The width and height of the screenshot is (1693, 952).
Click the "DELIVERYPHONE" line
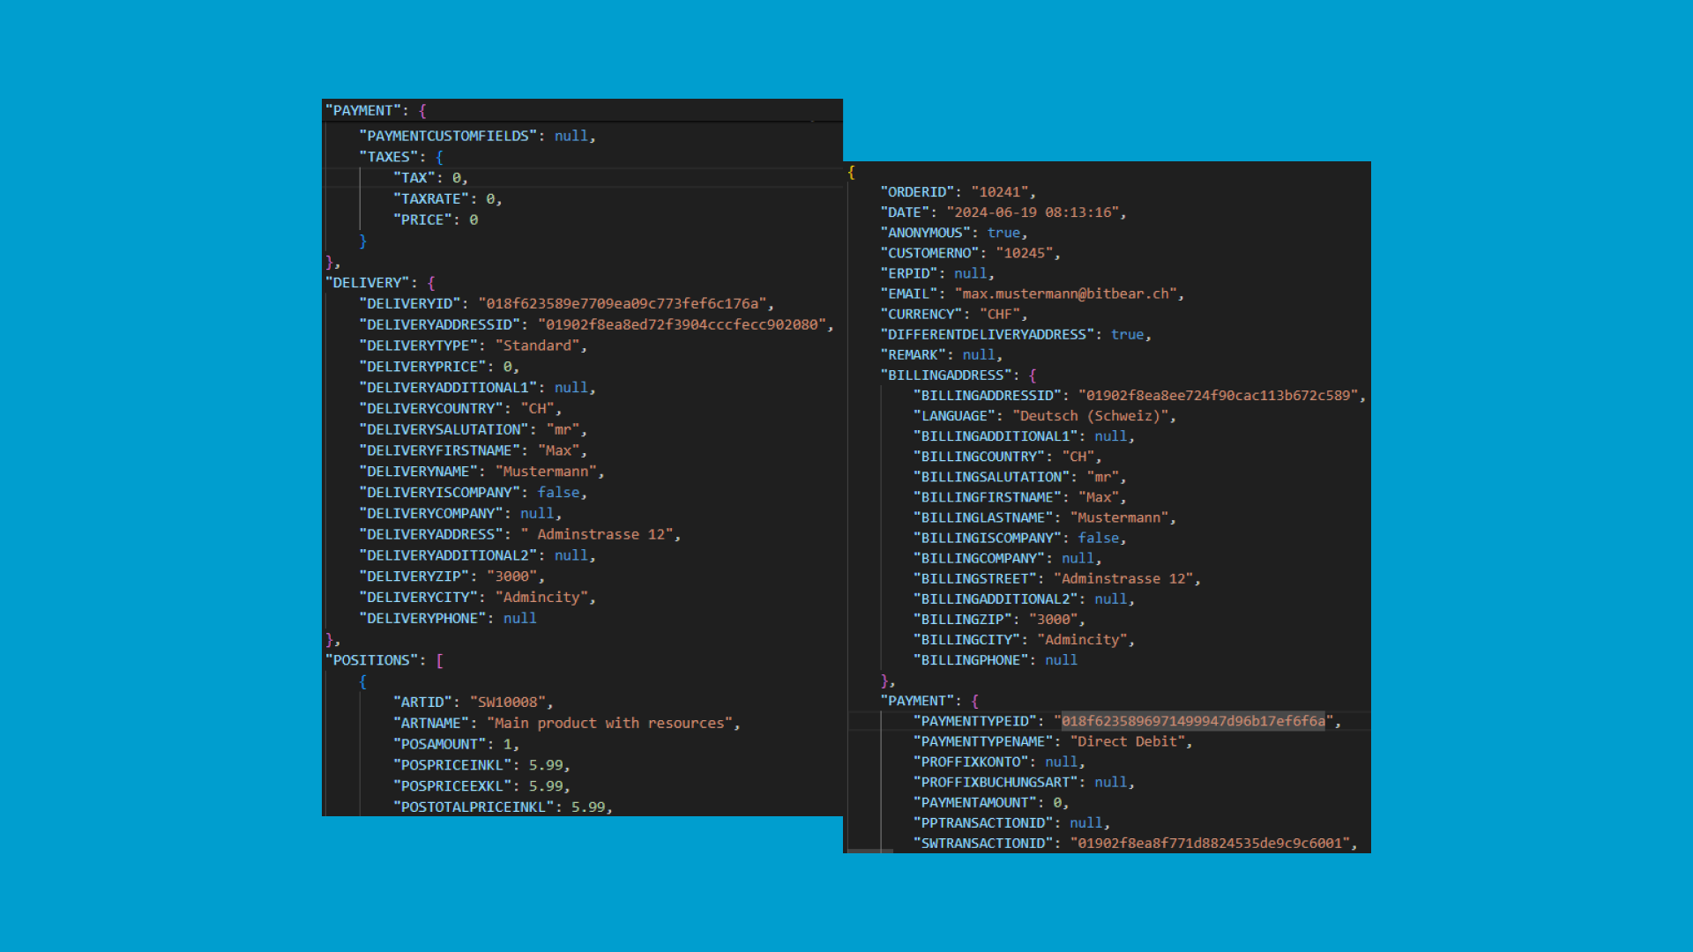448,619
